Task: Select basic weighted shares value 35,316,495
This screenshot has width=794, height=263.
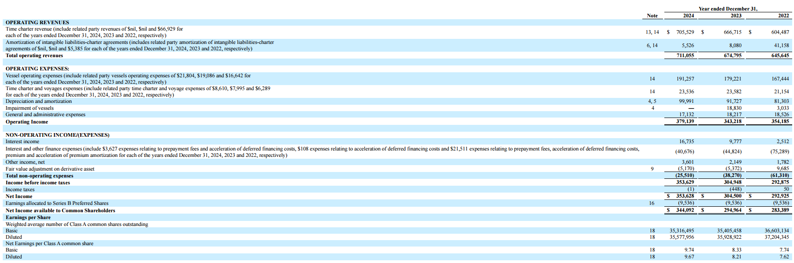Action: coord(682,231)
